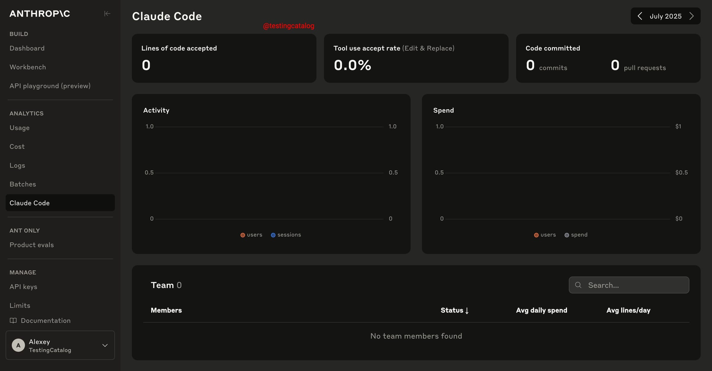Image resolution: width=712 pixels, height=371 pixels.
Task: Toggle the spend legend in the Spend chart
Action: 576,235
